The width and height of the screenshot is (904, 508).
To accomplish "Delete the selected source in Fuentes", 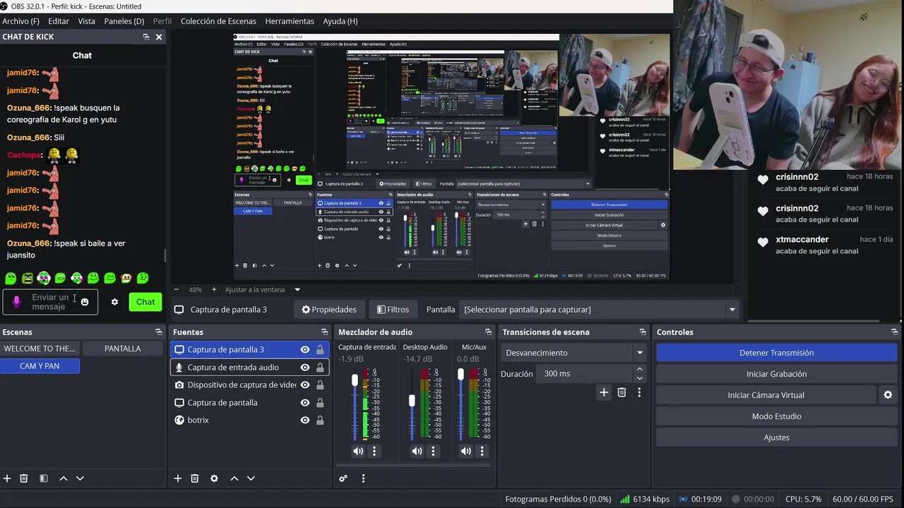I will pyautogui.click(x=195, y=478).
